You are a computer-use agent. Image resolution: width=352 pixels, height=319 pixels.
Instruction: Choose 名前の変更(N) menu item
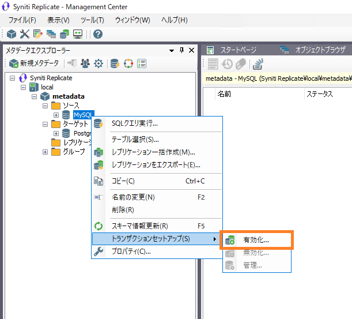(x=157, y=197)
